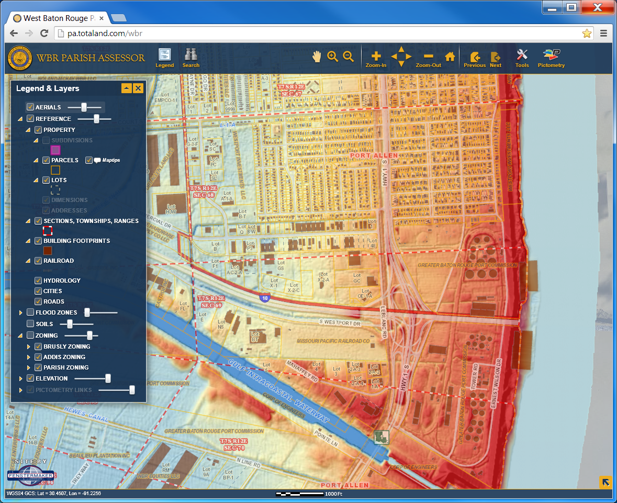Select the pan hand tool
Screen dimensions: 617x503
click(317, 57)
